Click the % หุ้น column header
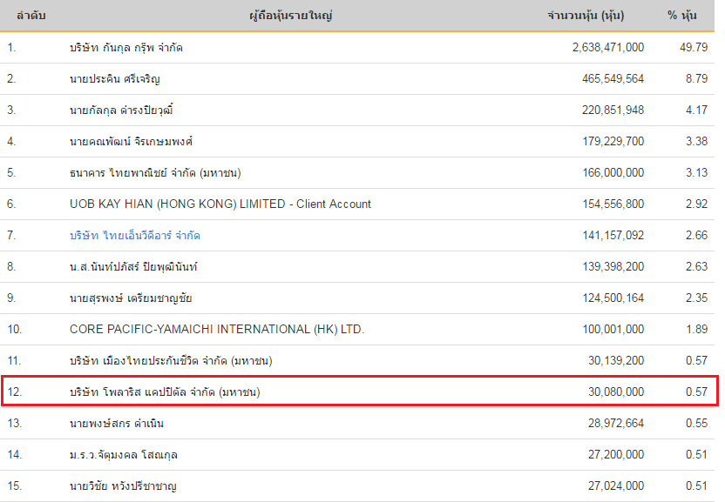 pyautogui.click(x=682, y=16)
